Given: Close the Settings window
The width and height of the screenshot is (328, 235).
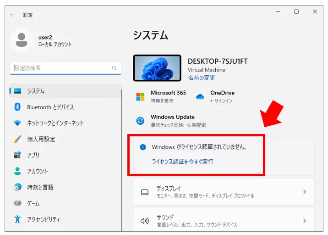Looking at the screenshot, I should click(315, 11).
